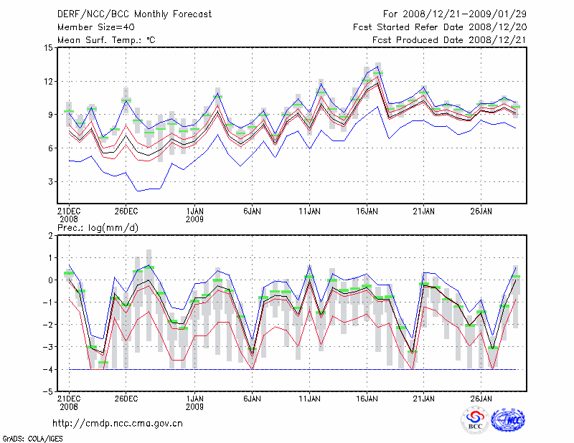Open the cmdp.ncc.cma.gov.cn URL

coord(118,423)
